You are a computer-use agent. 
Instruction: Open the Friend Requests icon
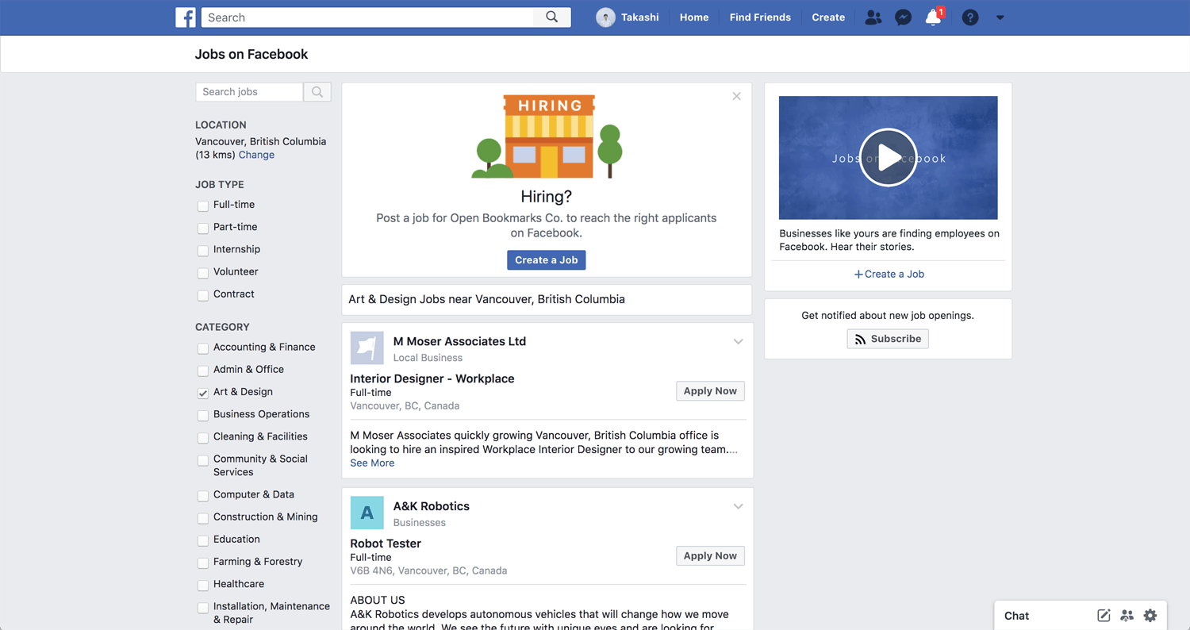(x=873, y=17)
